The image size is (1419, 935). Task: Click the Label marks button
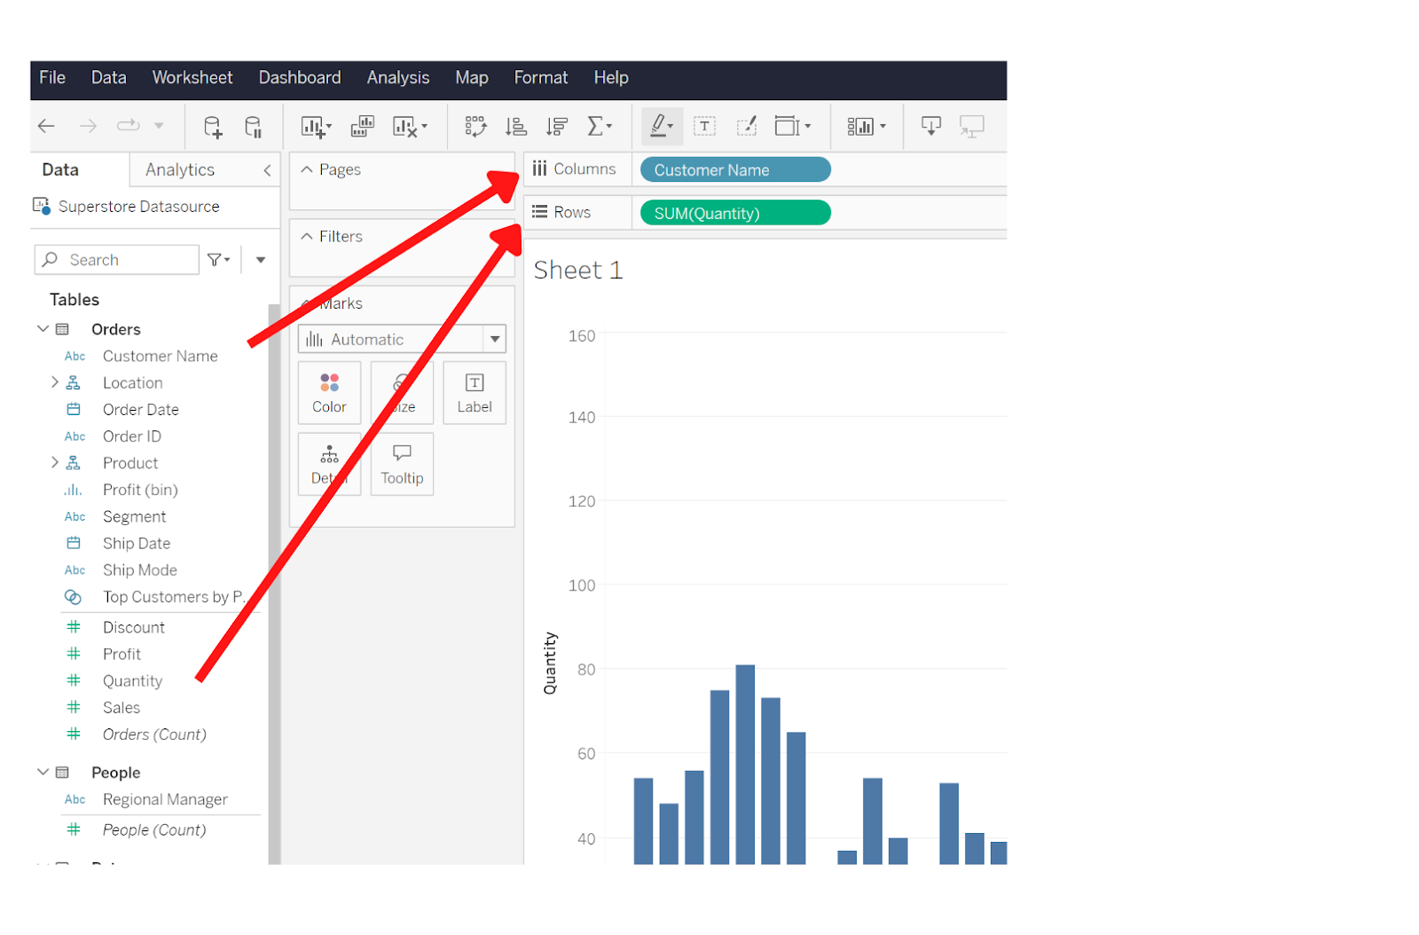474,393
